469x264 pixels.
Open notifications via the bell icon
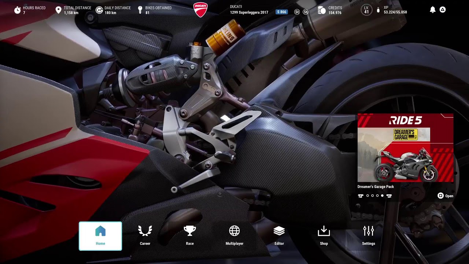(x=433, y=10)
